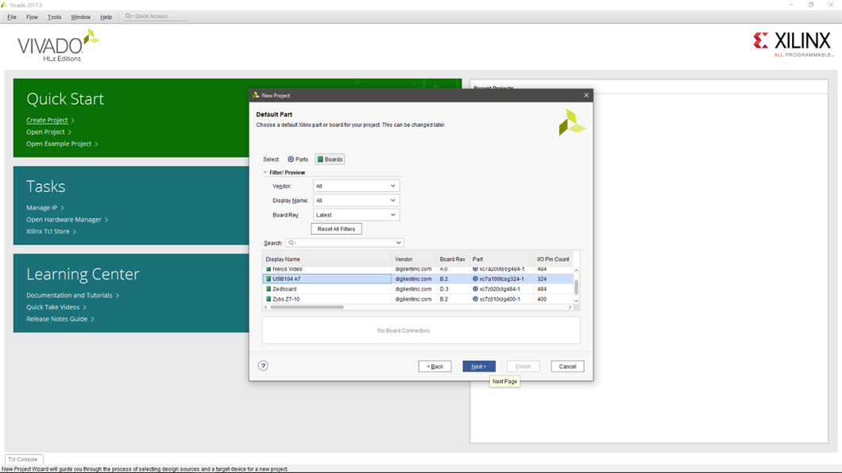Click the help question mark icon
The image size is (842, 473).
pos(263,366)
